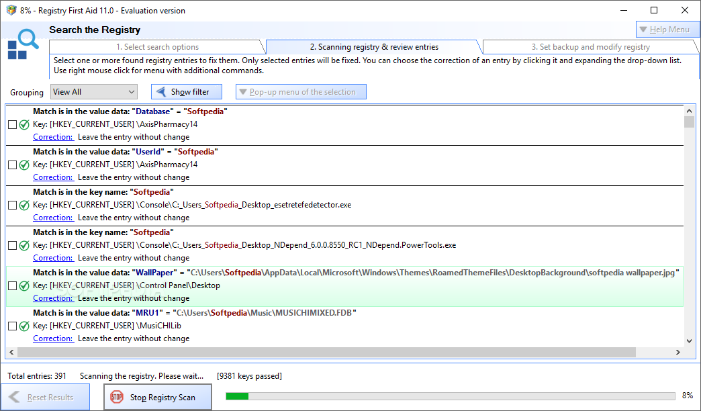Image resolution: width=701 pixels, height=411 pixels.
Task: Select Key \Control Panel\Desktop line
Action: pyautogui.click(x=126, y=285)
